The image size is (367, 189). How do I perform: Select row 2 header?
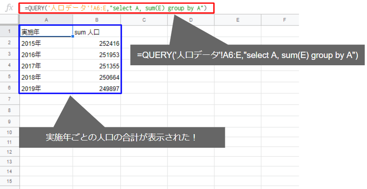pyautogui.click(x=10, y=43)
